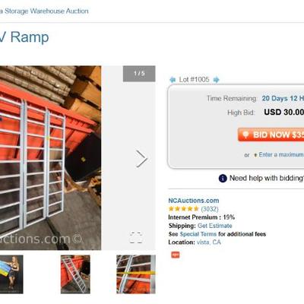Click the five-star seller rating

pyautogui.click(x=183, y=209)
